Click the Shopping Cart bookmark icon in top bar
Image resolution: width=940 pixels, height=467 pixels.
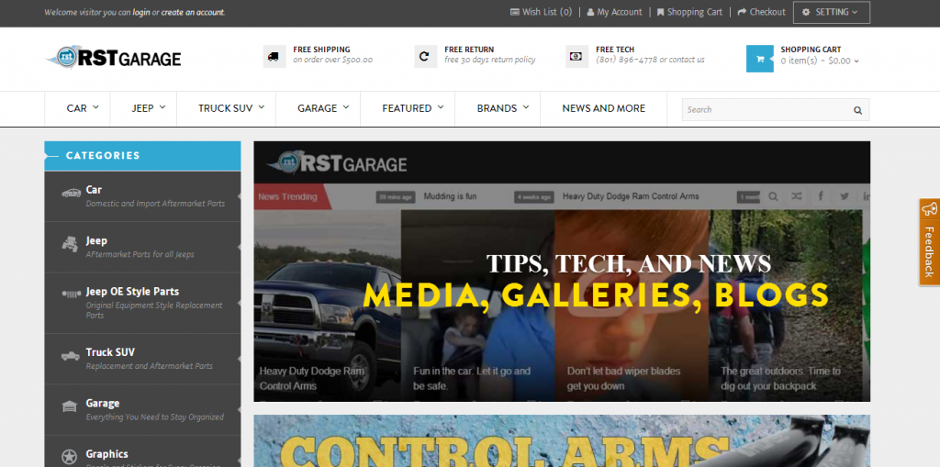pyautogui.click(x=661, y=12)
